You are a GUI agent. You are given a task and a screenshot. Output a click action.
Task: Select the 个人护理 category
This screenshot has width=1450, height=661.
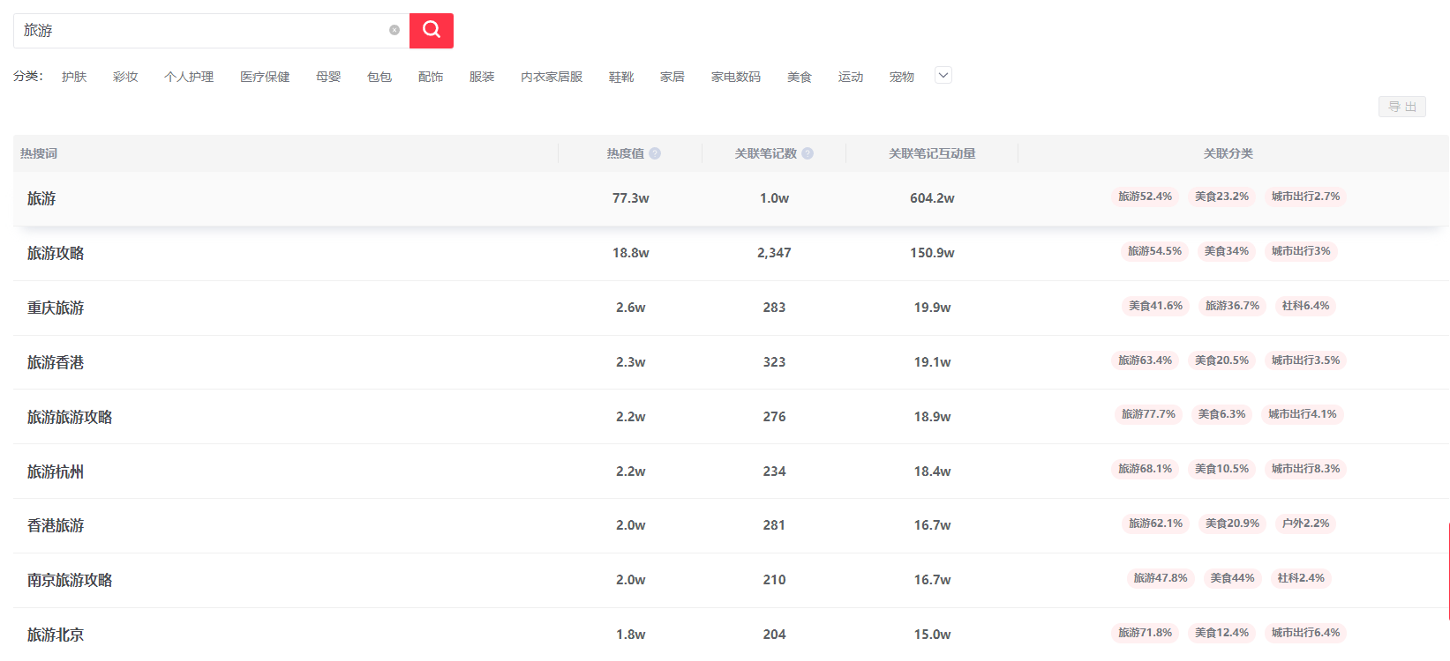point(189,77)
